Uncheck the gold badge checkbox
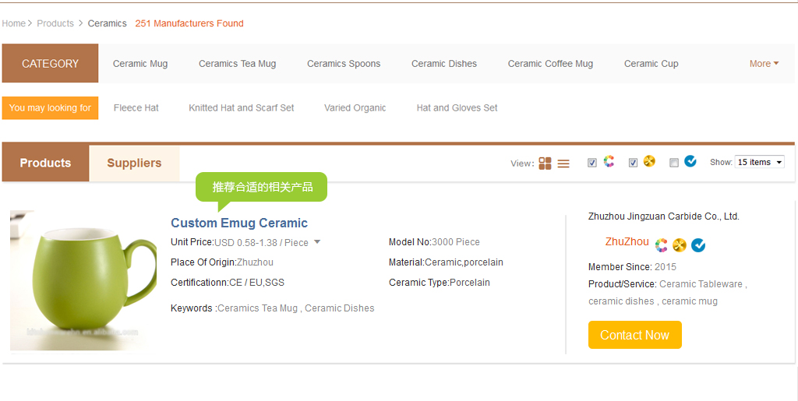 (633, 164)
